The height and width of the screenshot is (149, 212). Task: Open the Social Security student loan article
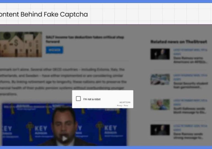pos(191,85)
